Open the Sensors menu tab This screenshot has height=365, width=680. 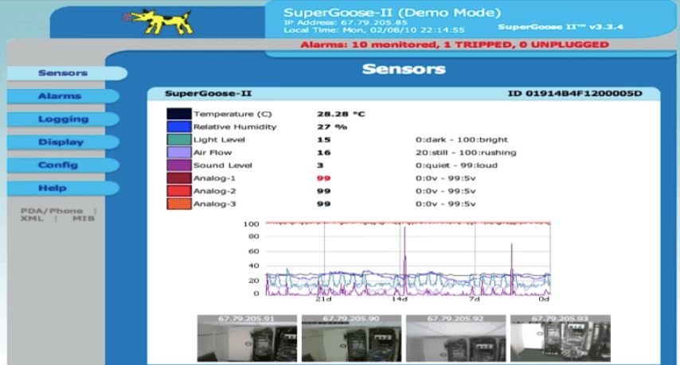pyautogui.click(x=67, y=72)
